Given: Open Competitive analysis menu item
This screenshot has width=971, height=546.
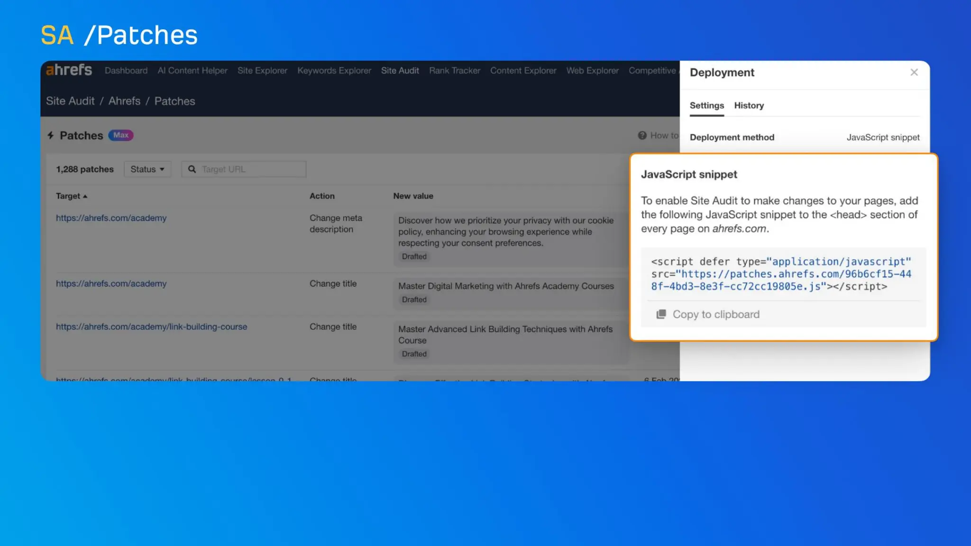Looking at the screenshot, I should pyautogui.click(x=653, y=71).
